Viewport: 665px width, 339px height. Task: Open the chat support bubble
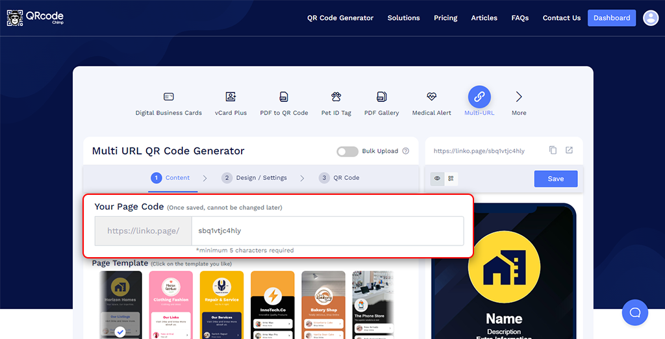coord(634,312)
